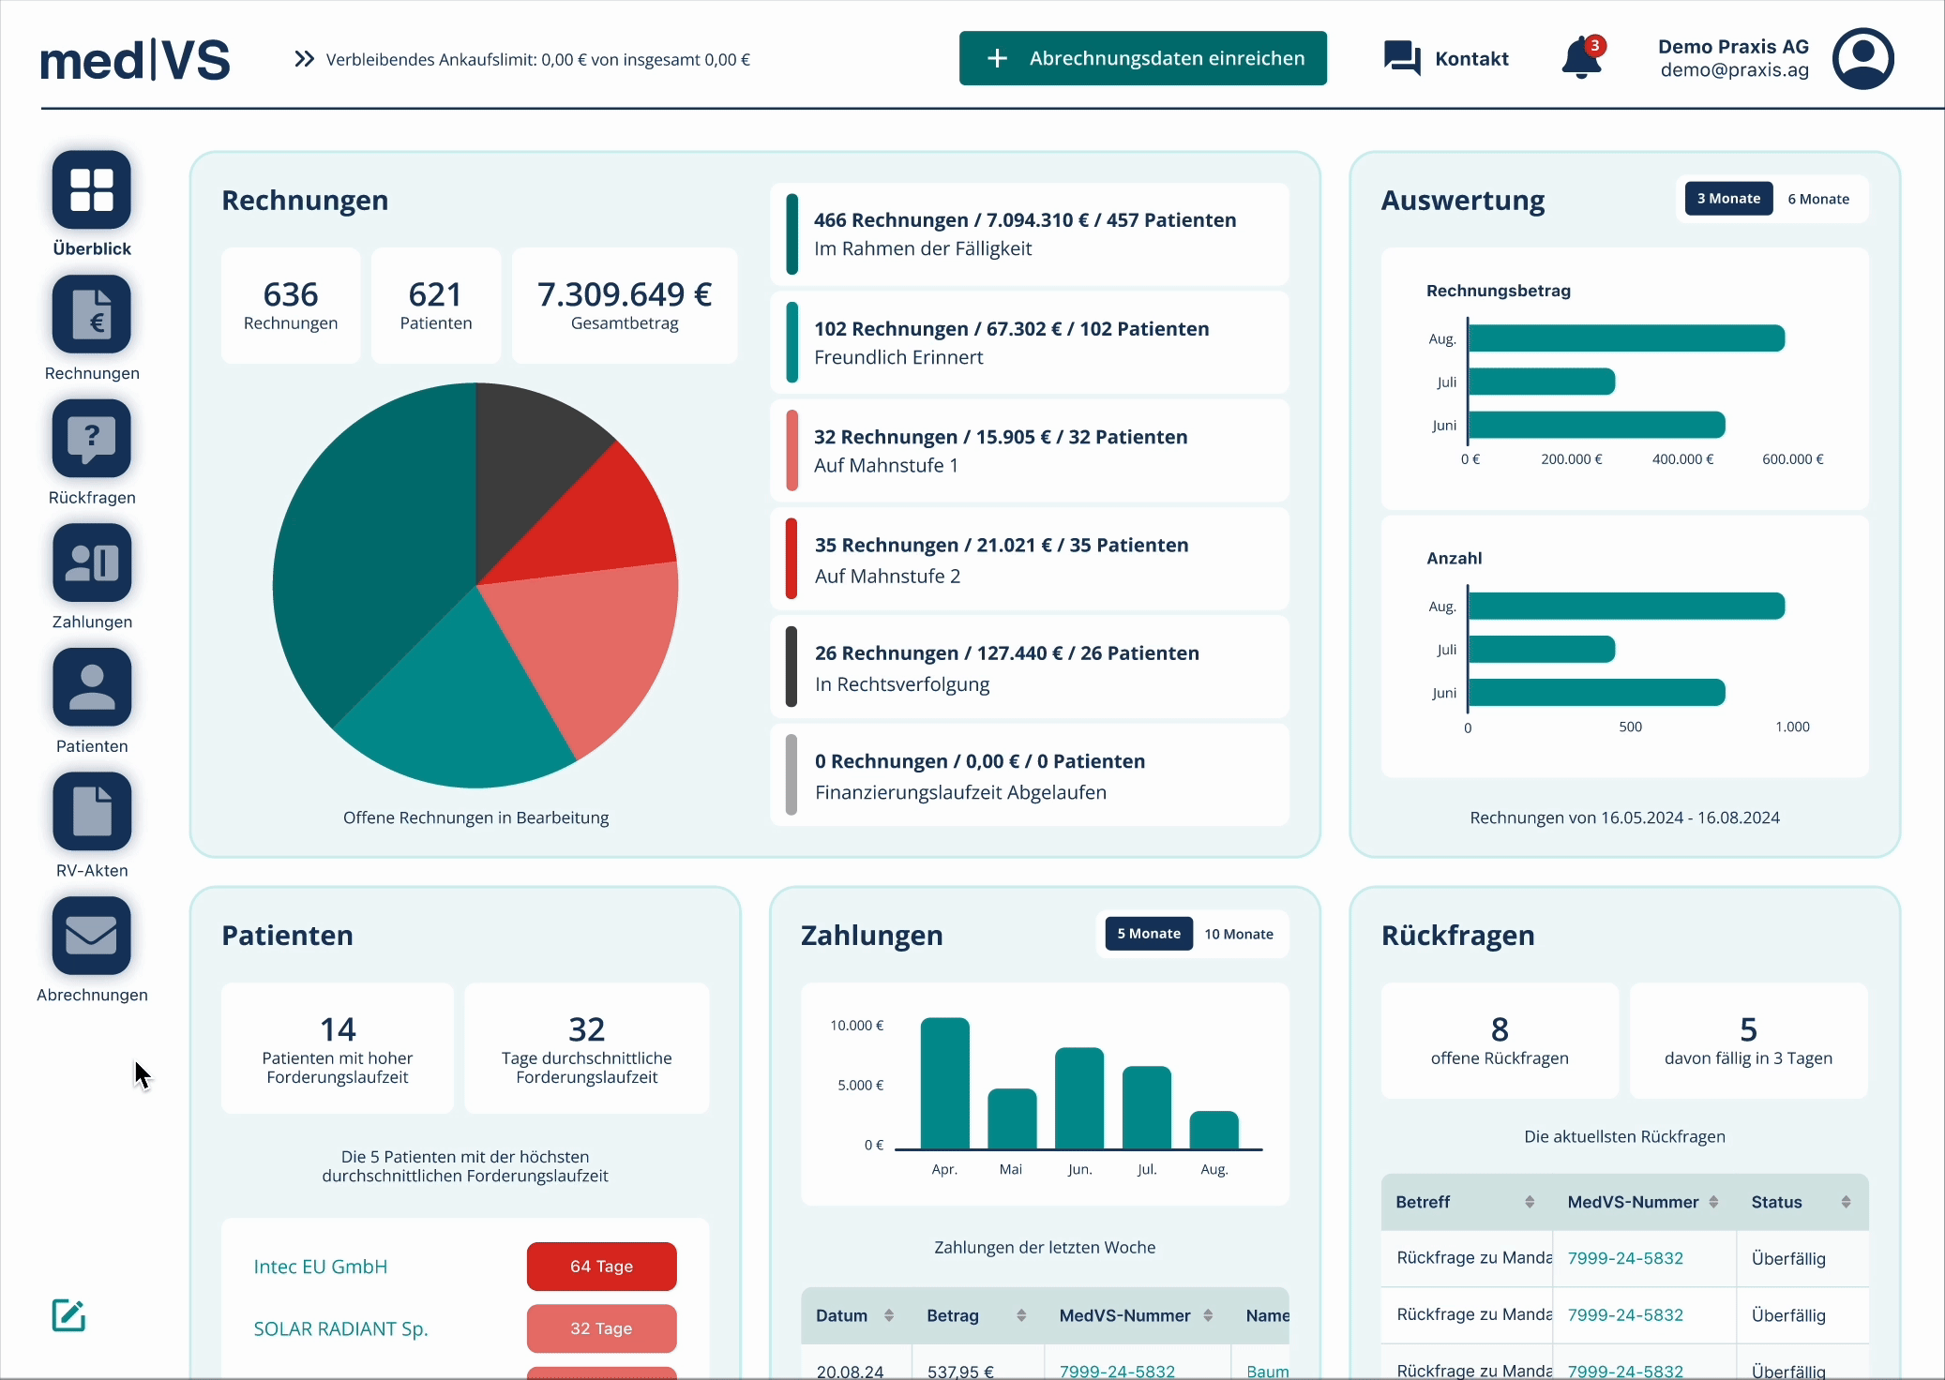Viewport: 1945px width, 1380px height.
Task: Open Patienten from the sidebar
Action: [x=92, y=687]
